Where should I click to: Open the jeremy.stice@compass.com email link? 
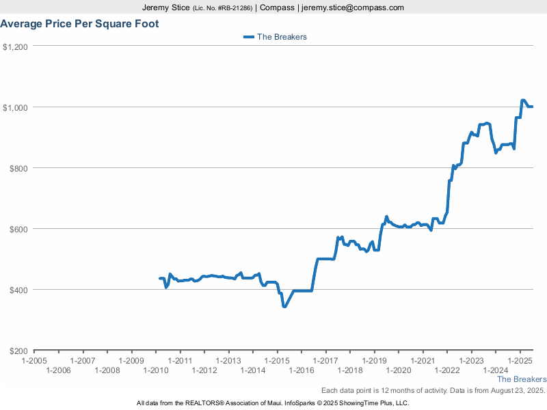353,8
